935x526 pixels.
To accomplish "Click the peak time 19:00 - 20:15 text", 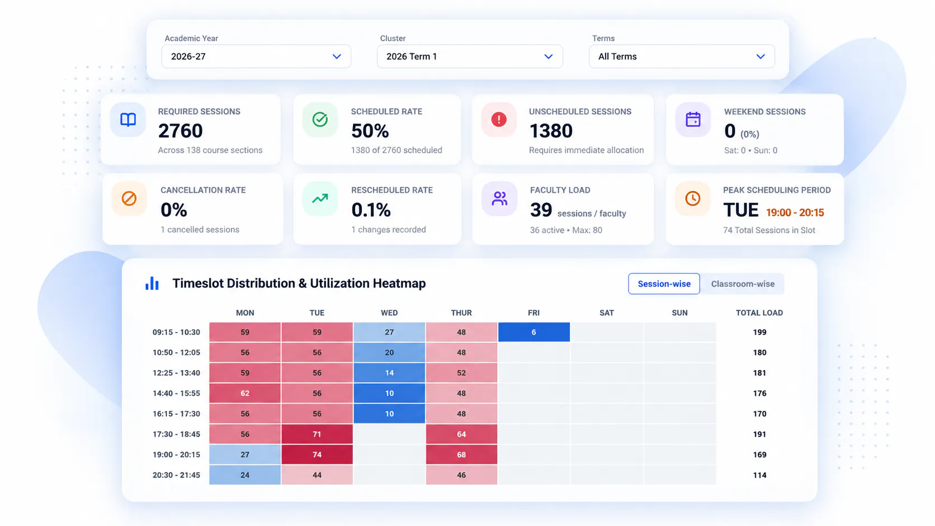I will tap(795, 213).
